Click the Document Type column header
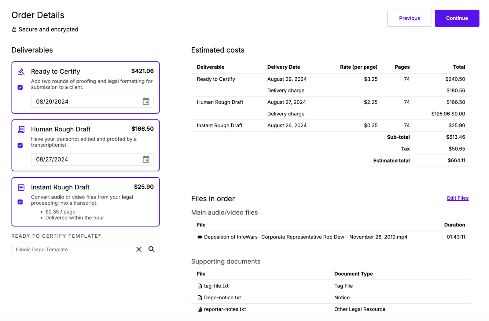 click(354, 274)
